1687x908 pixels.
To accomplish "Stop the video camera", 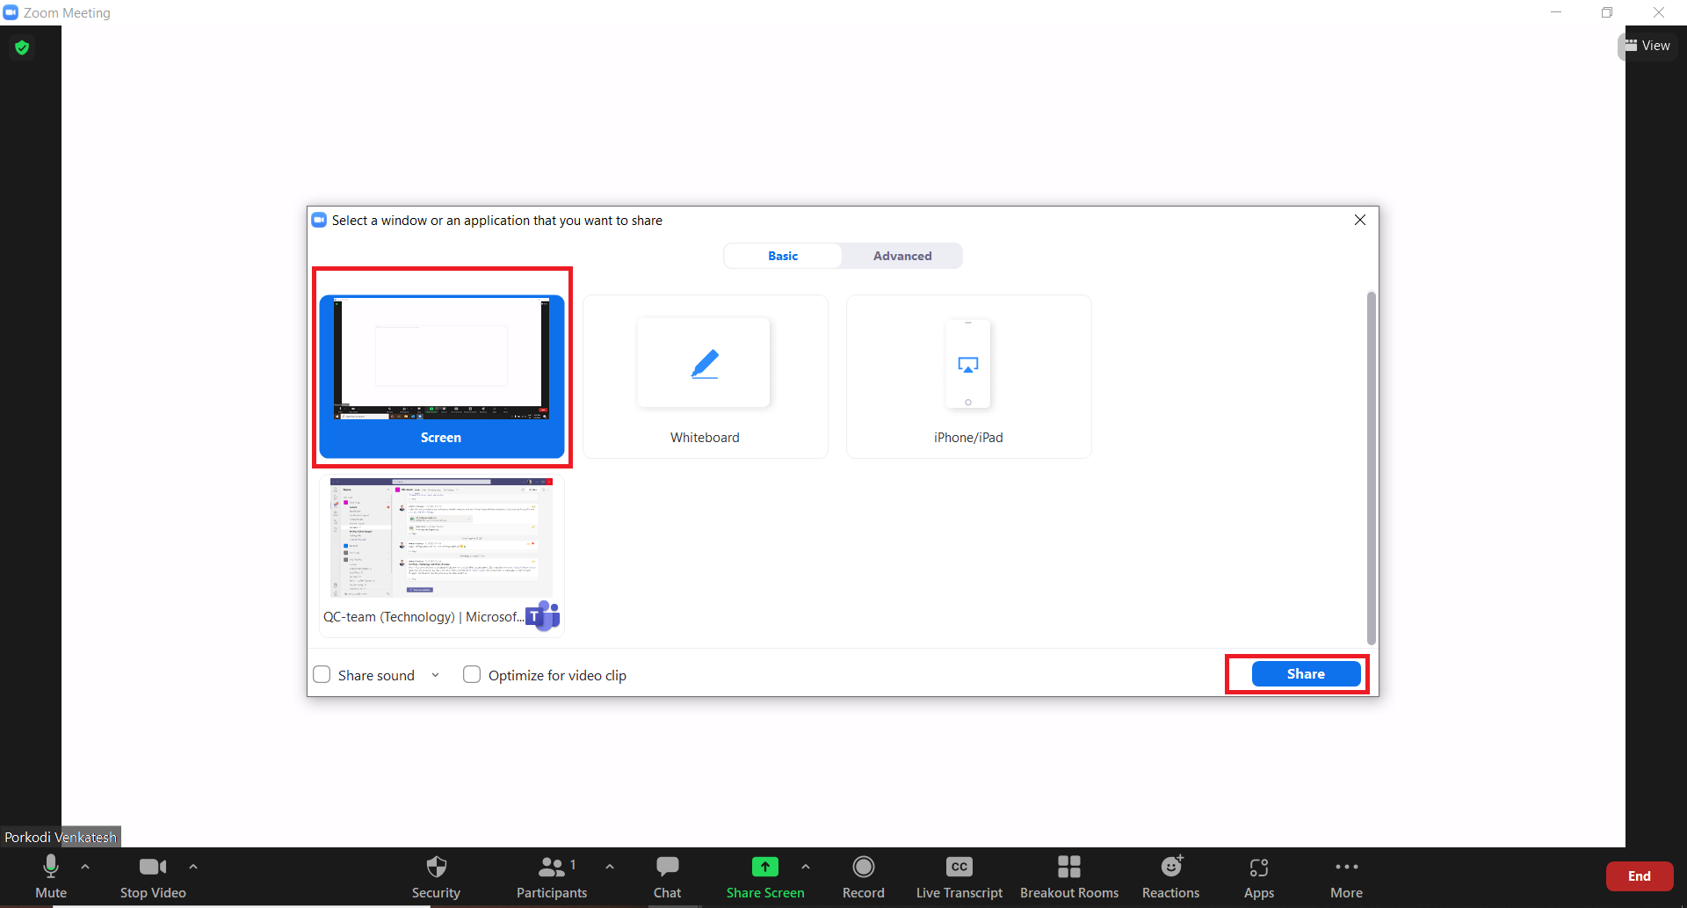I will click(x=153, y=876).
